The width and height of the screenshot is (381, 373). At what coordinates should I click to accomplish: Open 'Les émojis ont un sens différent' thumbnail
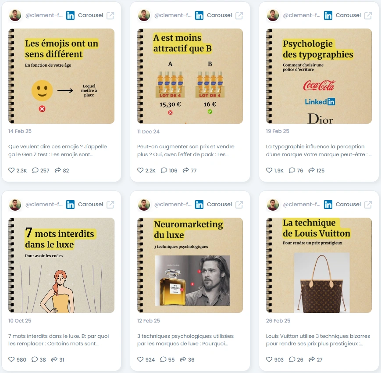pos(61,76)
